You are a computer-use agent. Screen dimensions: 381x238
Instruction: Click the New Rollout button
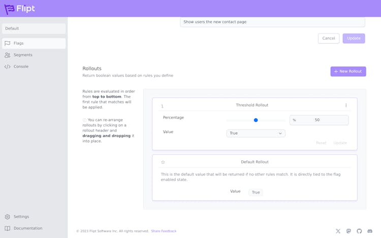[x=348, y=72]
